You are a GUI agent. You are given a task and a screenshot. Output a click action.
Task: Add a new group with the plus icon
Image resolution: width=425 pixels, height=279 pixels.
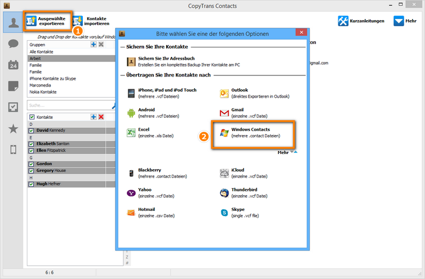(93, 44)
